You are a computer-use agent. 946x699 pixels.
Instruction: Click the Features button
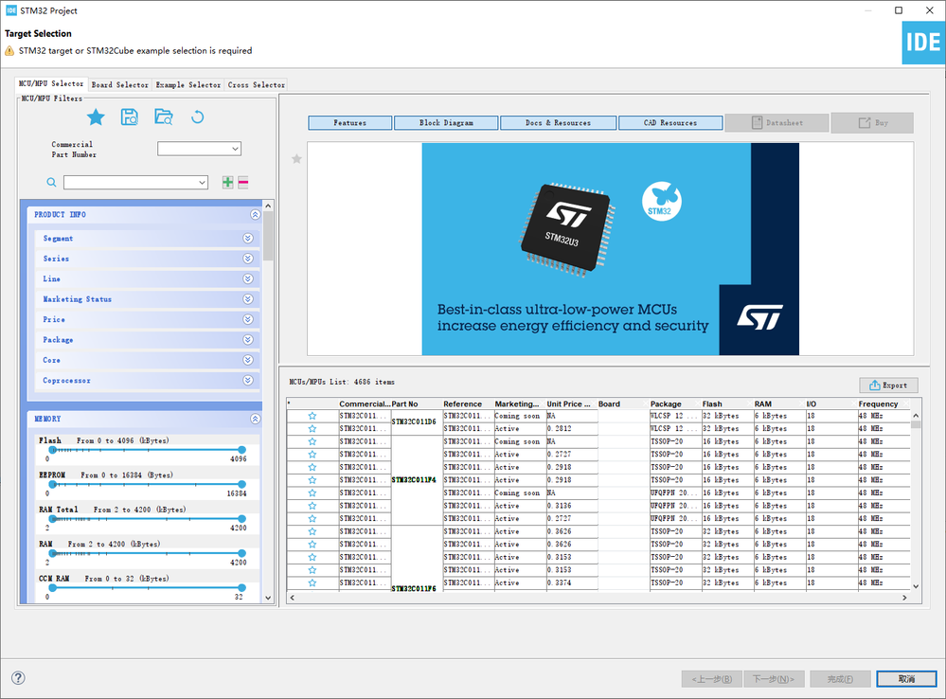click(x=350, y=122)
